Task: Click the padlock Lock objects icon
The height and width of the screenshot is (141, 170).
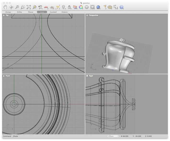Action: 69,7
